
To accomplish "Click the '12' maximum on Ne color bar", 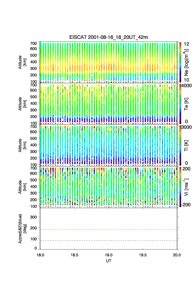I will (186, 44).
